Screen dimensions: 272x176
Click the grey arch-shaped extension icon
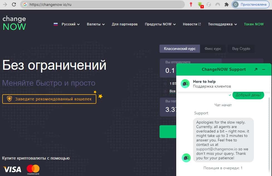pyautogui.click(x=217, y=4)
